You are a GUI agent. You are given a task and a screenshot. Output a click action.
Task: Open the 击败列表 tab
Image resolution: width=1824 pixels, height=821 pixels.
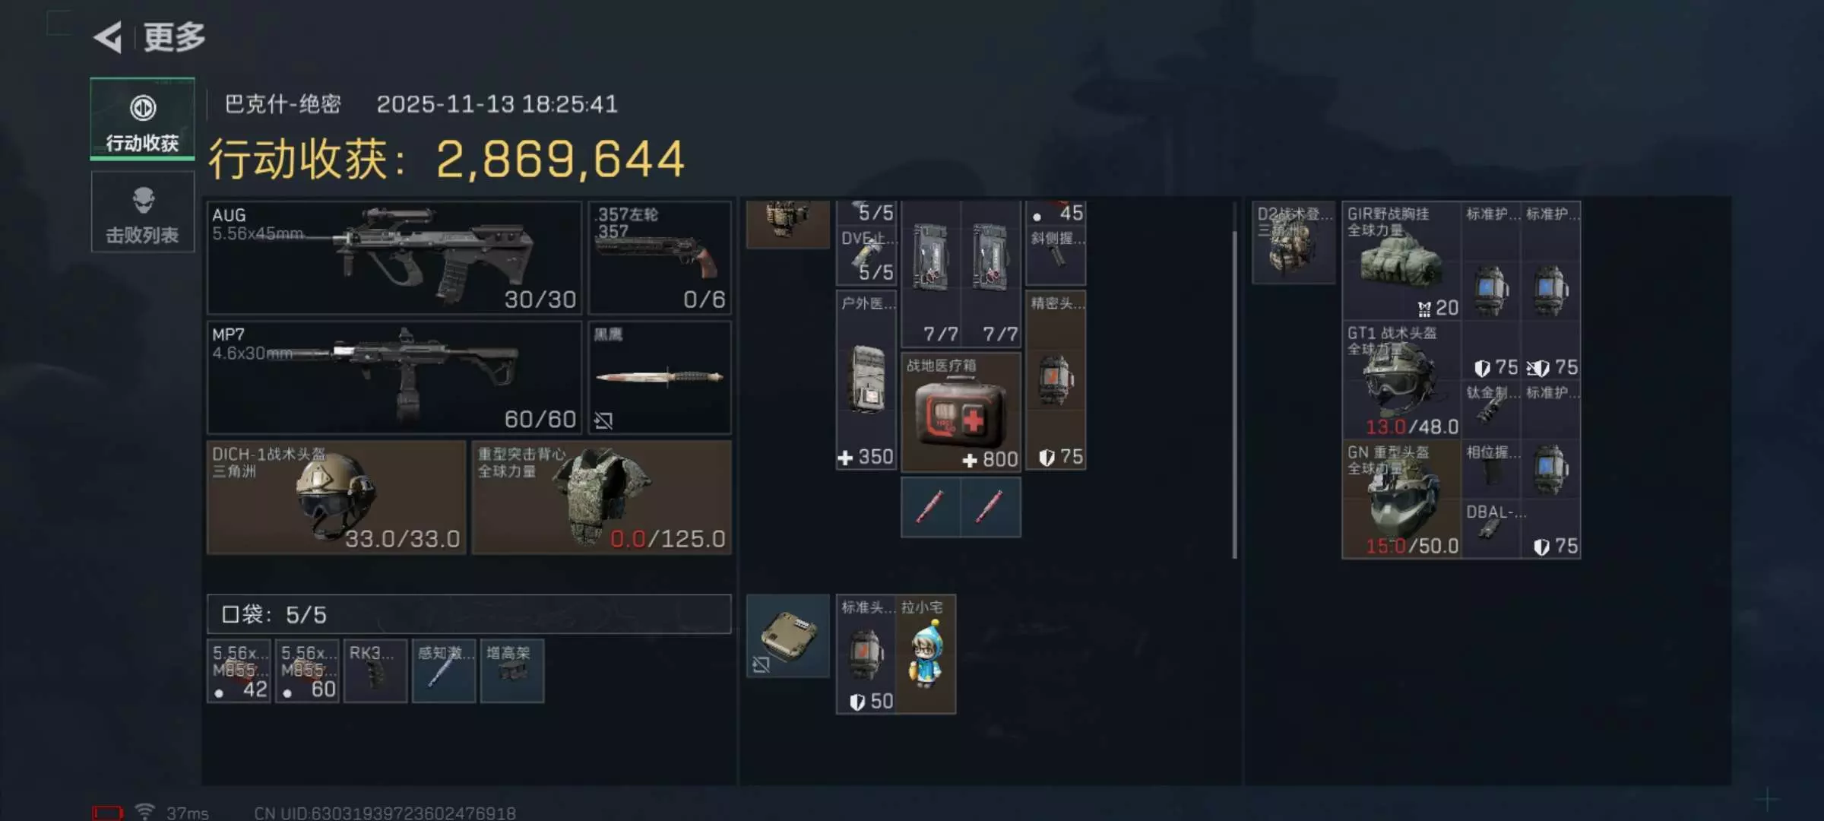[143, 212]
